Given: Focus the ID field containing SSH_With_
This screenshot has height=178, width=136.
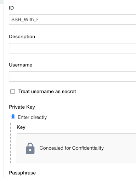Looking at the screenshot, I should (73, 19).
